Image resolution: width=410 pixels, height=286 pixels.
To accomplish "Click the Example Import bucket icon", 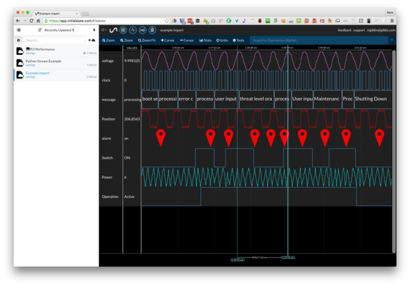I will coord(20,75).
